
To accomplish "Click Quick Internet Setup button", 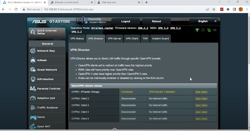I will click(x=47, y=33).
